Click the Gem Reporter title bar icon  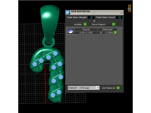(67, 12)
